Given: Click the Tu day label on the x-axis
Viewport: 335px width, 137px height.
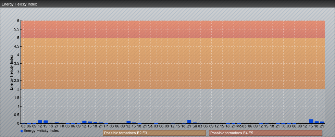Looking at the screenshot, I should (x=283, y=126).
